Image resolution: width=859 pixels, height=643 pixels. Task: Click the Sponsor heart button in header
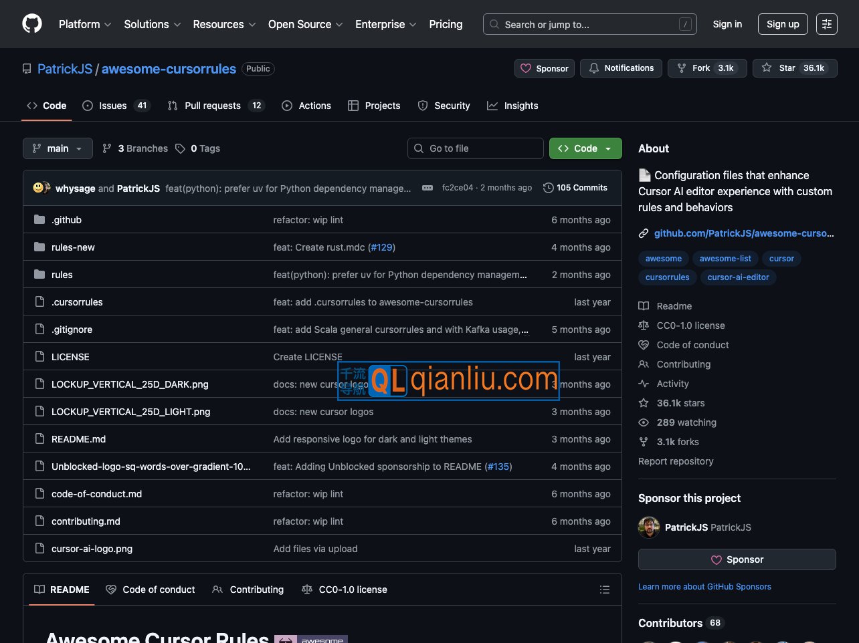[x=544, y=68]
